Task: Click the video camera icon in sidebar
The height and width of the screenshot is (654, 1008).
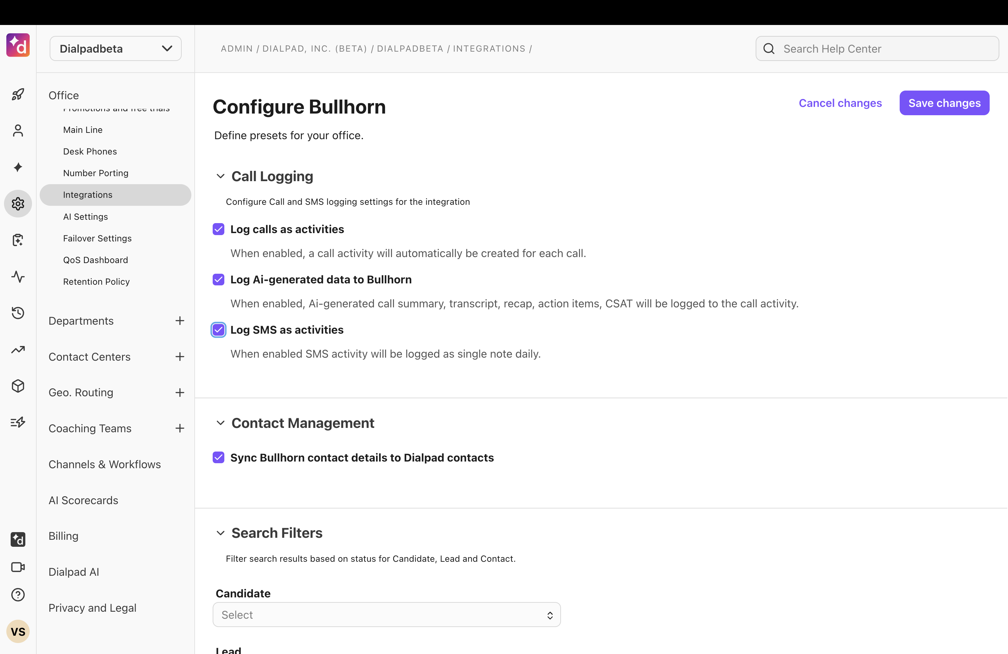Action: click(18, 567)
